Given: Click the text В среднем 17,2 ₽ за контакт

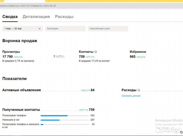Looking at the screenshot, I should [94, 61].
